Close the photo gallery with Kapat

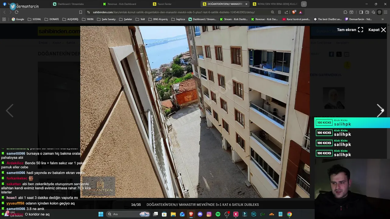point(377,30)
